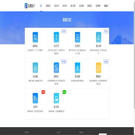This screenshot has height=135, width=135.
Task: Click the leftmost heading in the dark footer
Action: tap(27, 132)
